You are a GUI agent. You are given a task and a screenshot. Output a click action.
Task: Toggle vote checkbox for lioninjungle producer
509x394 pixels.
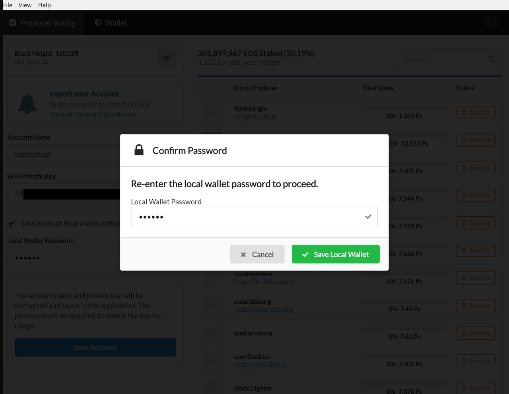pyautogui.click(x=213, y=113)
